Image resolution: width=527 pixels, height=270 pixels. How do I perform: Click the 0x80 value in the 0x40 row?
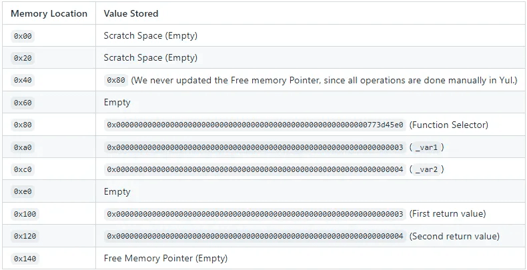point(115,80)
